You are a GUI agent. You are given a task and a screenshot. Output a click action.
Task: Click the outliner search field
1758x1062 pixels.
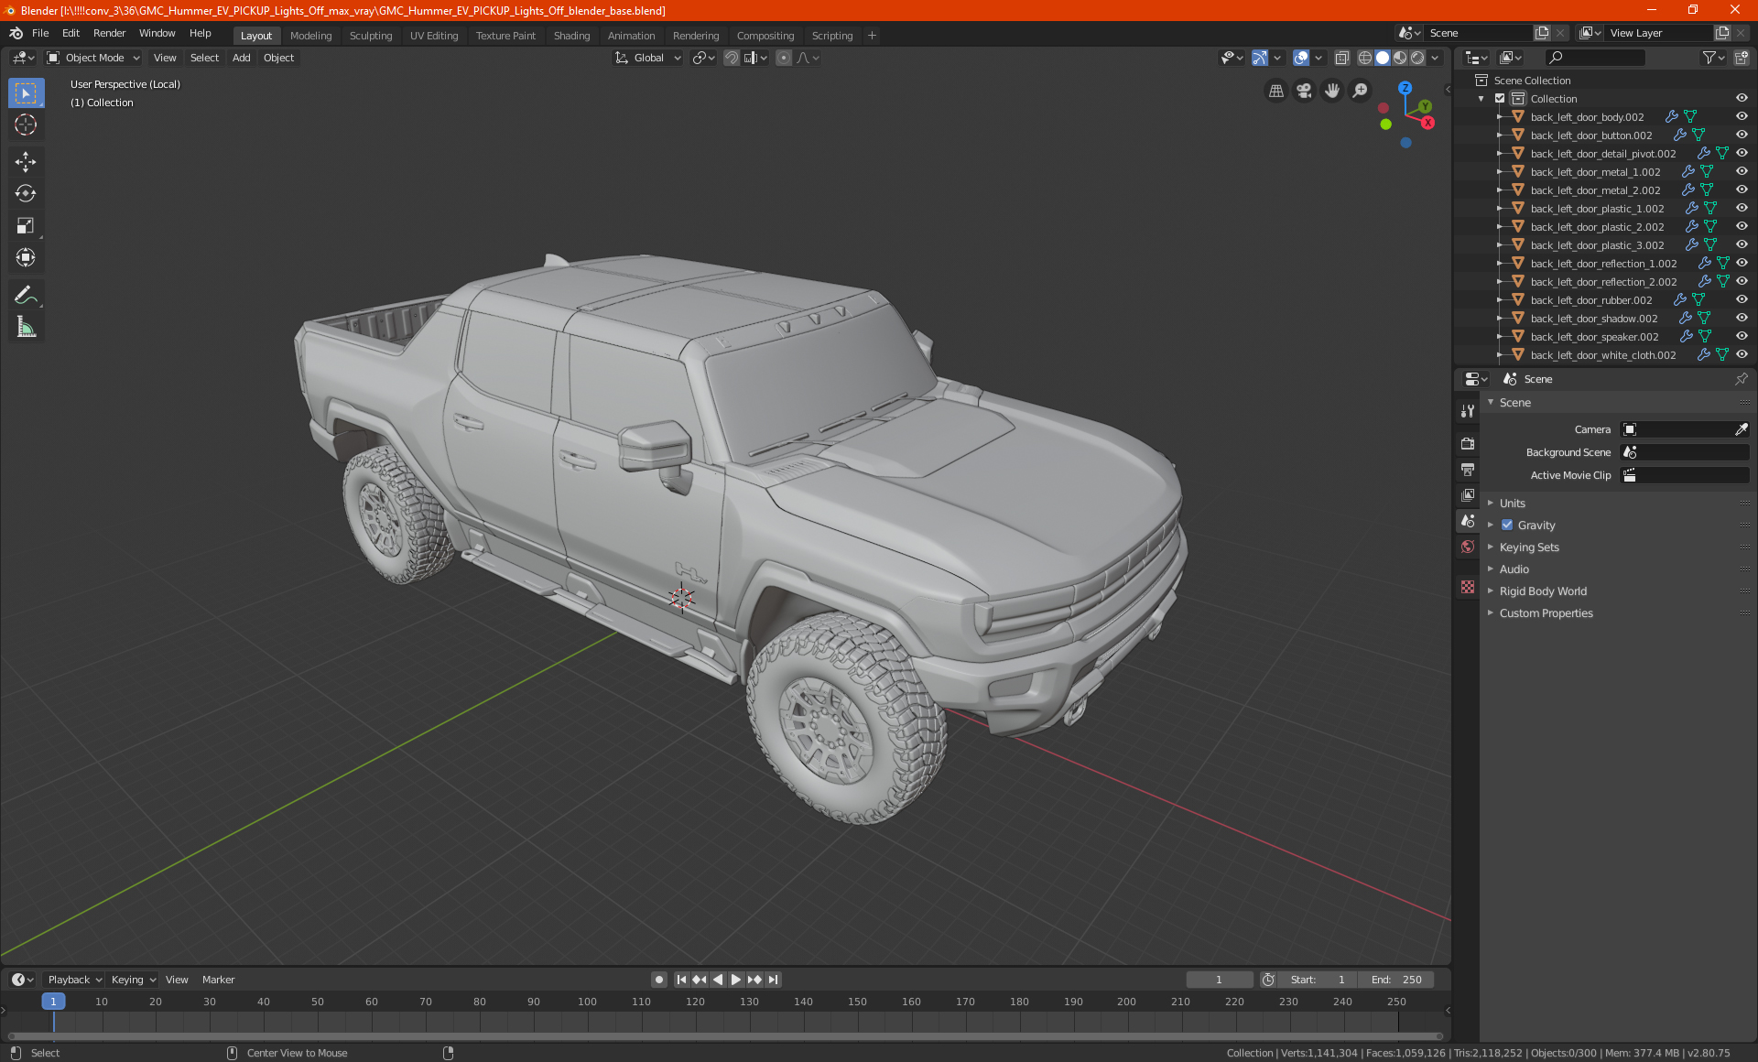click(1595, 58)
